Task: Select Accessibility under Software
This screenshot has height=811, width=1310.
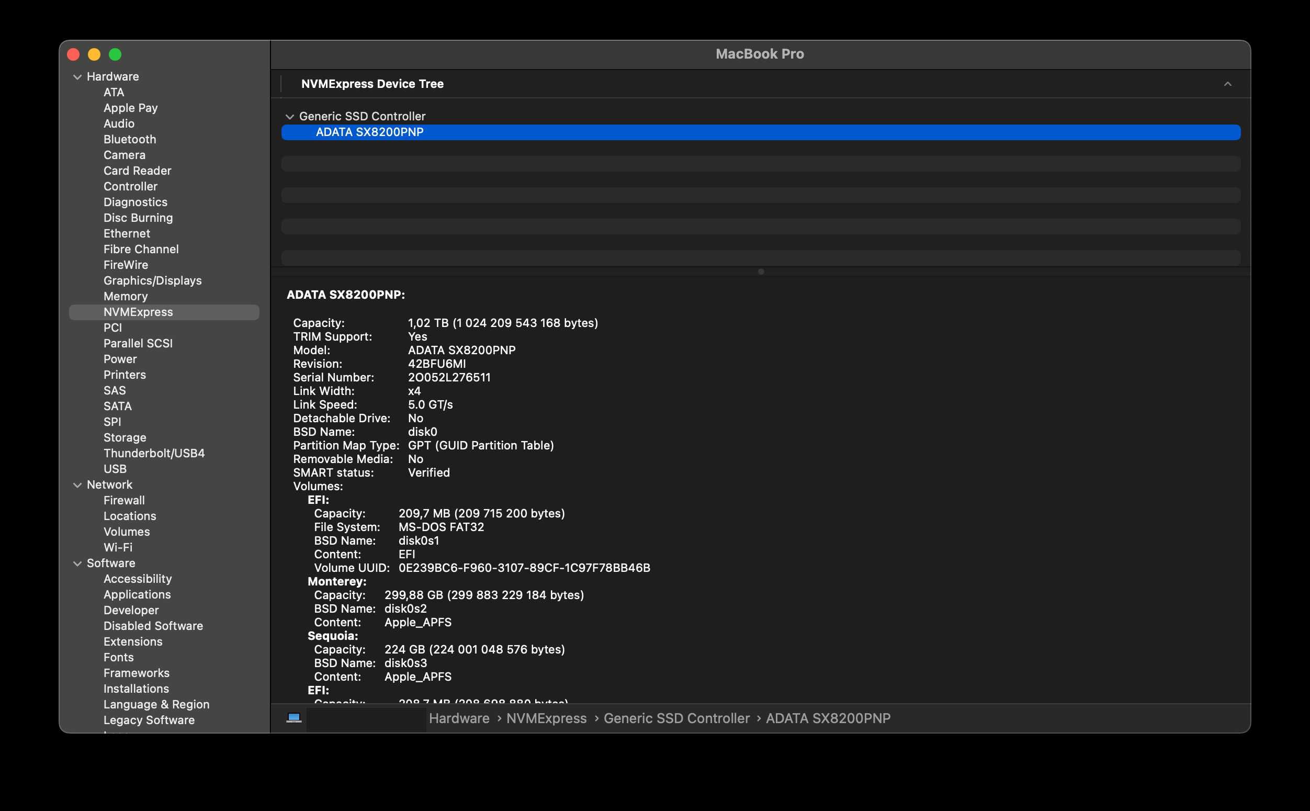Action: coord(137,579)
